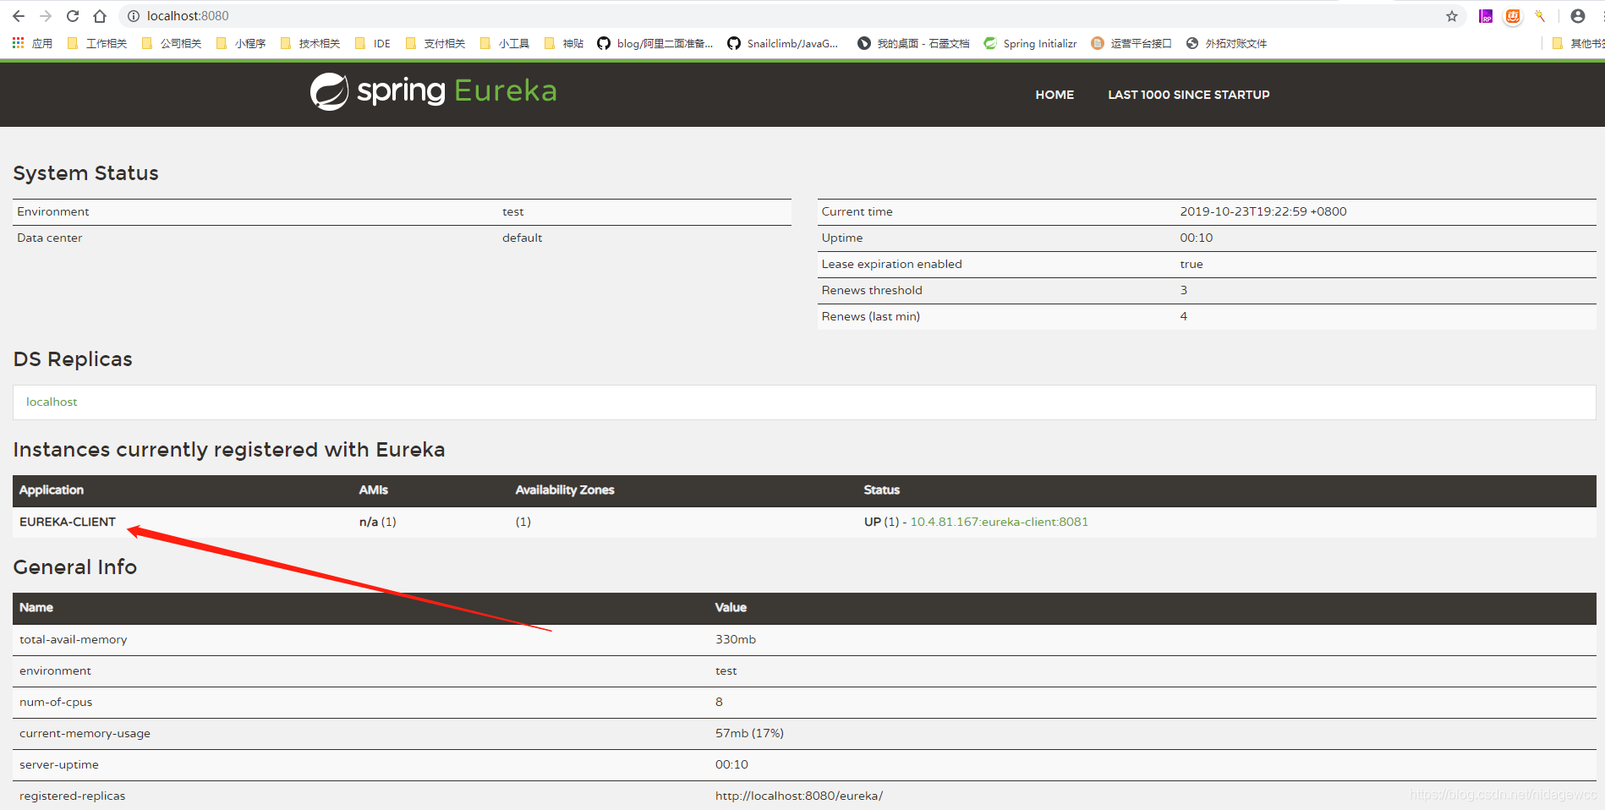Open the localhost DS replica link
Image resolution: width=1605 pixels, height=810 pixels.
pos(52,402)
